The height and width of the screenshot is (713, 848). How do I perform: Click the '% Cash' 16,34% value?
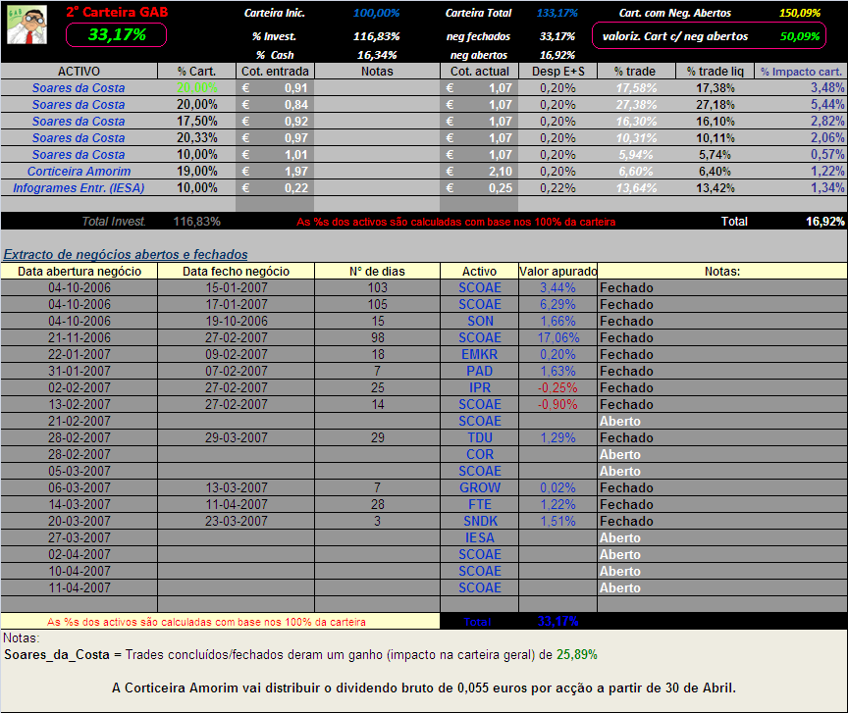click(x=377, y=55)
